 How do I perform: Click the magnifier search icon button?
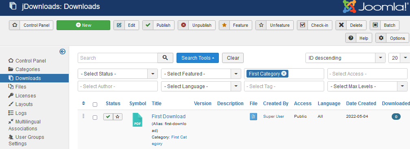165,58
